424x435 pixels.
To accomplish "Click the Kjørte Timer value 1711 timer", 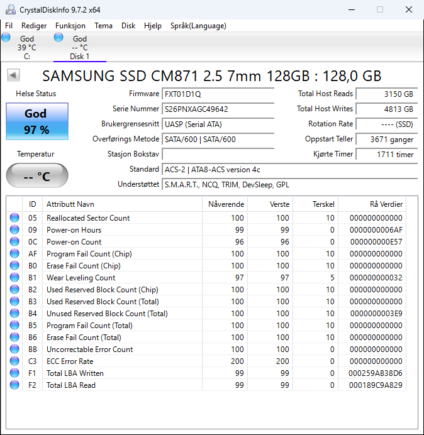I will pyautogui.click(x=386, y=154).
